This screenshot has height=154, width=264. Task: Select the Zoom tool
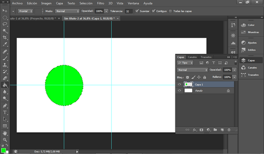coord(5,140)
